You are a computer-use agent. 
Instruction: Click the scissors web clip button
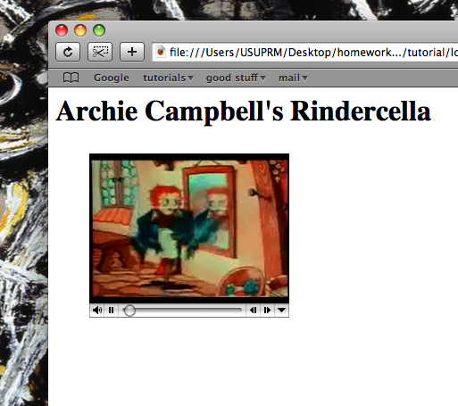tap(100, 52)
